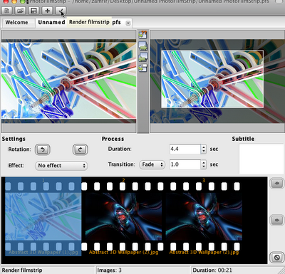This screenshot has height=274, width=285.
Task: Click the Transition: label
Action: (x=121, y=164)
